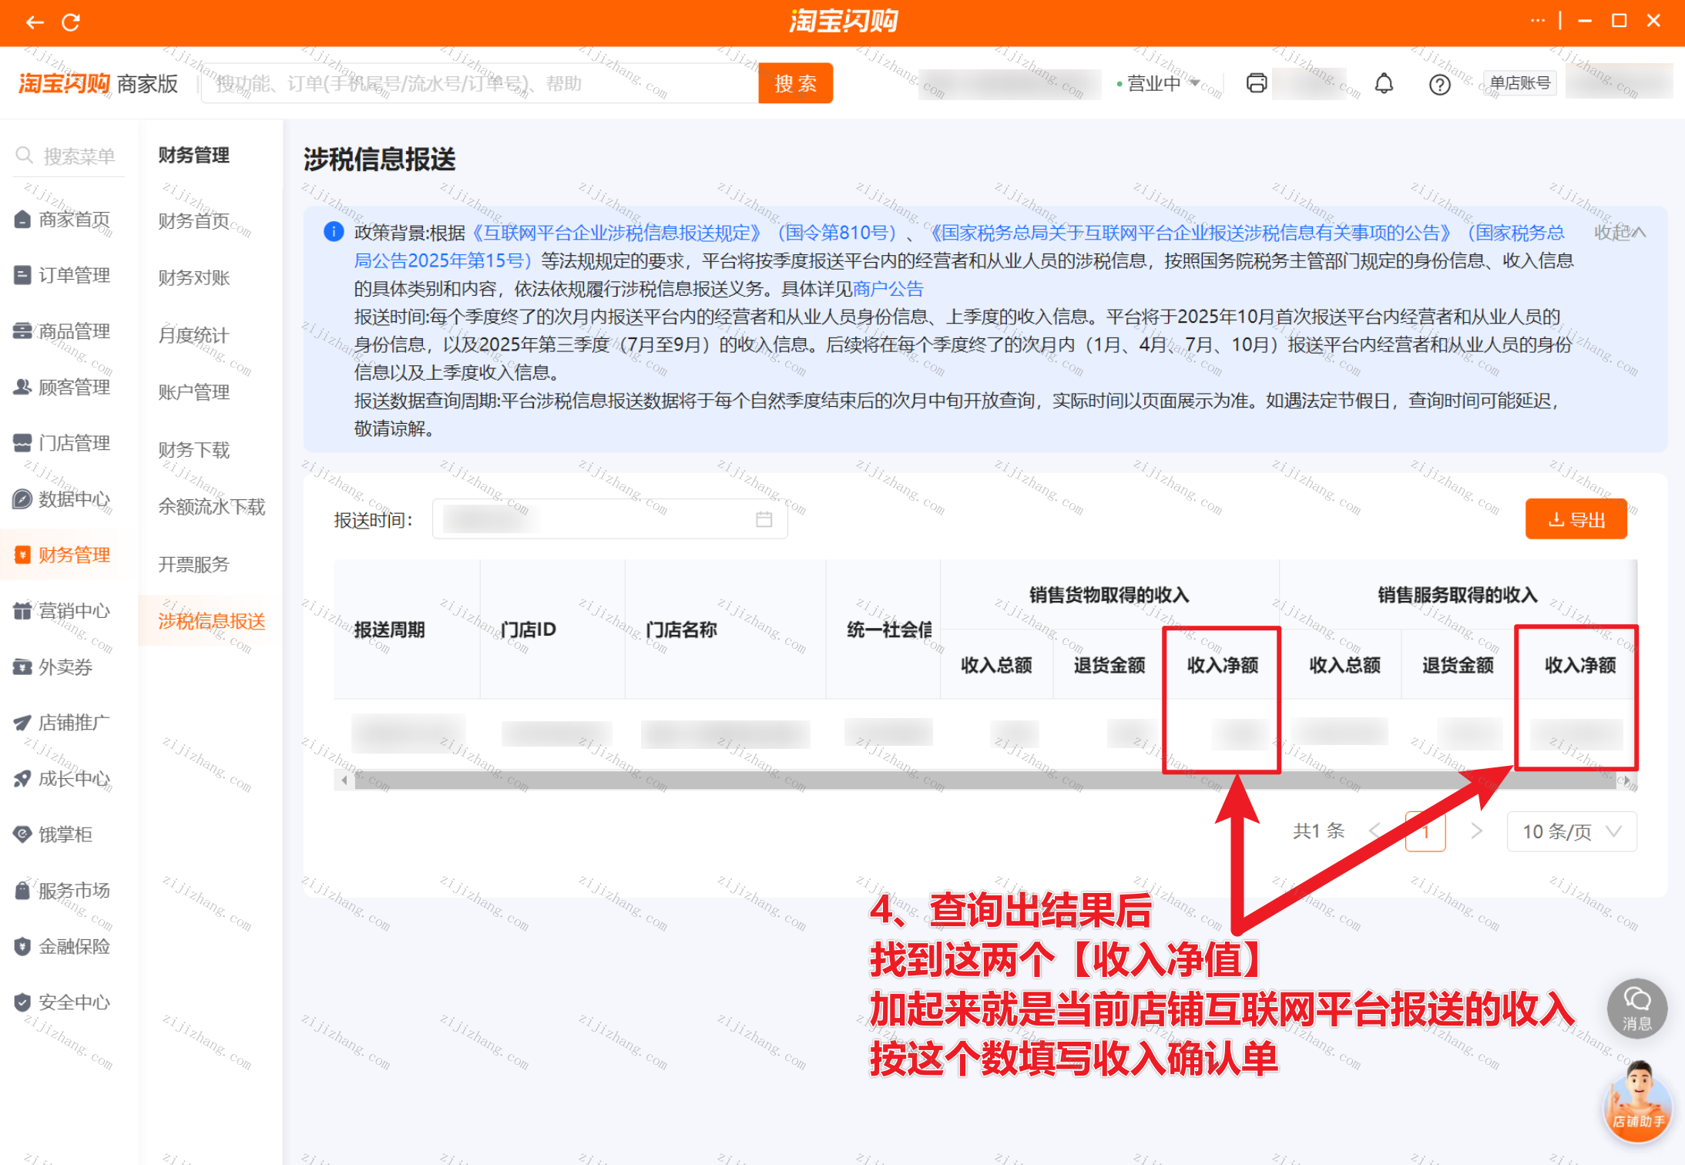Click the table scrollbar left arrow
1685x1165 pixels.
point(344,781)
